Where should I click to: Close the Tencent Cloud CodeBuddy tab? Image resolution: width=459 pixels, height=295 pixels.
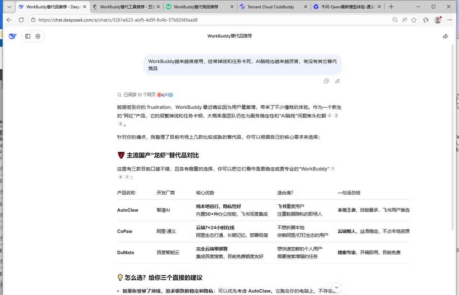(x=306, y=7)
